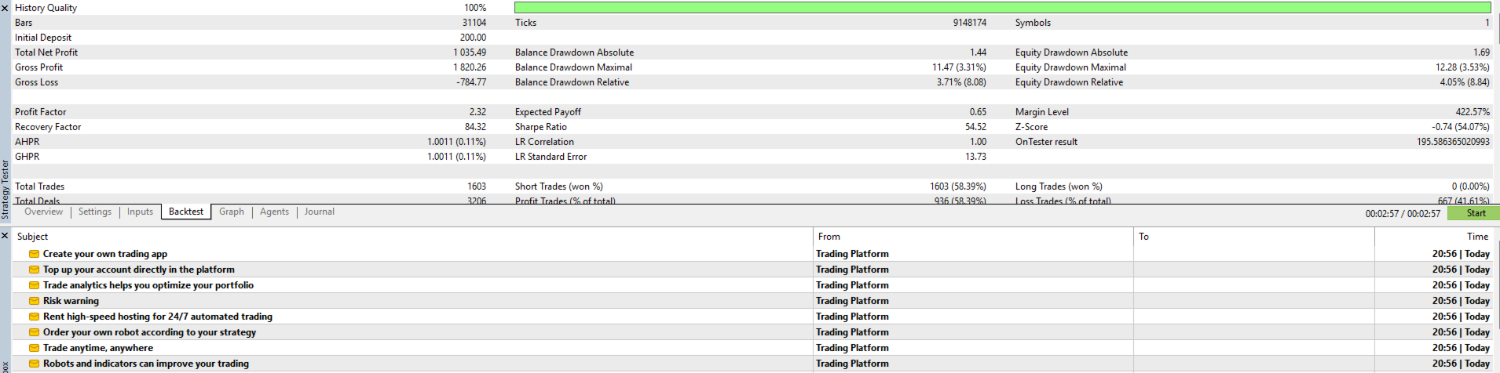This screenshot has width=1500, height=373.
Task: Open the Agents tab
Action: [274, 212]
